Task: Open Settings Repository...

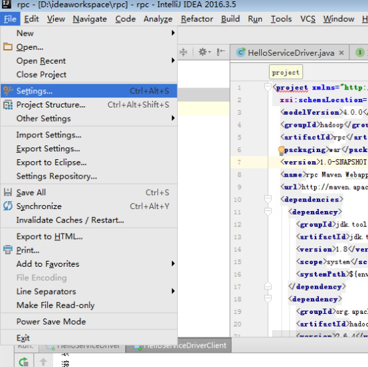Action: point(89,176)
